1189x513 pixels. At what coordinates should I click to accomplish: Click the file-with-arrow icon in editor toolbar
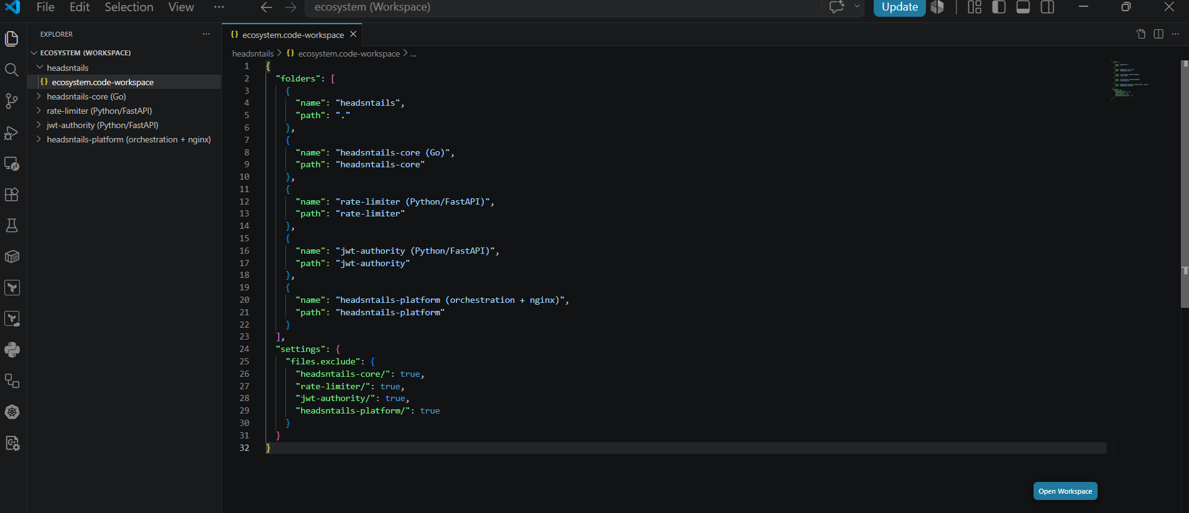tap(1141, 34)
